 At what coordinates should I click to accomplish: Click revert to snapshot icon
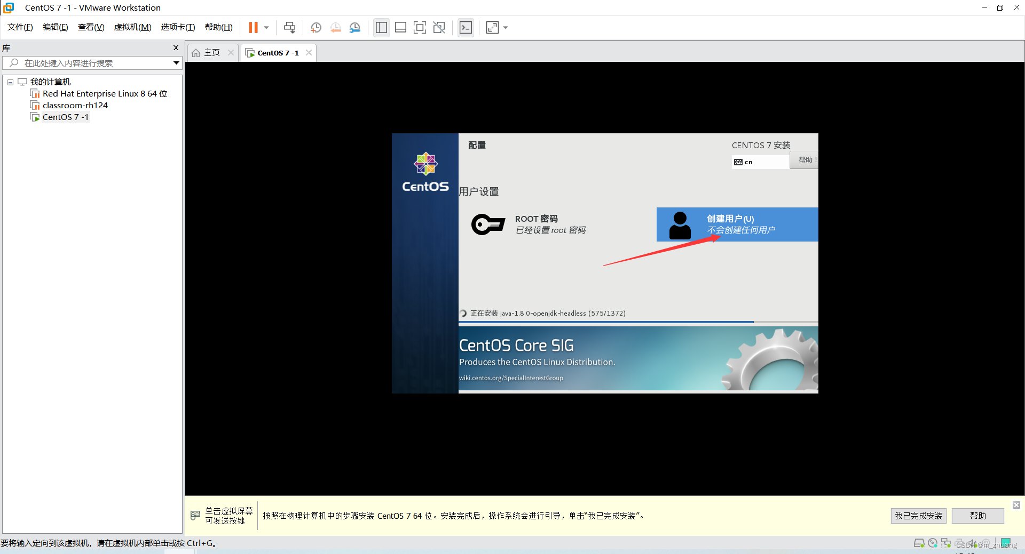[x=336, y=28]
